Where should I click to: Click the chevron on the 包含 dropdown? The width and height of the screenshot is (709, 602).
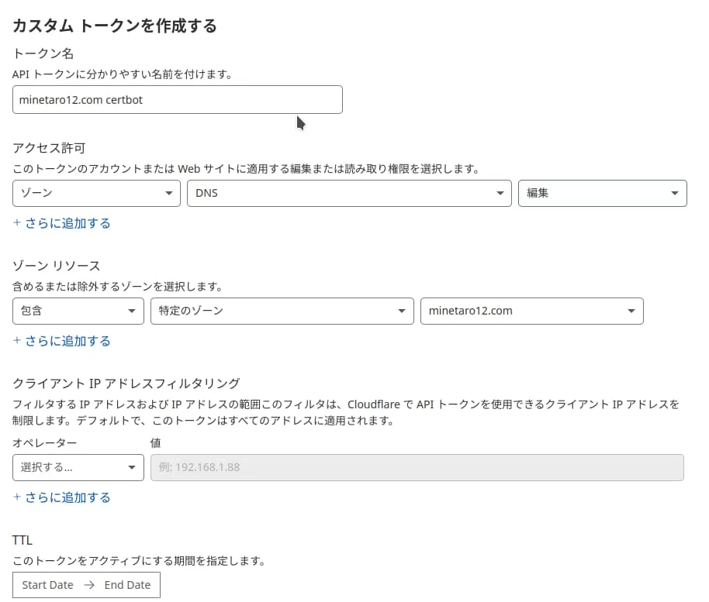(x=133, y=311)
